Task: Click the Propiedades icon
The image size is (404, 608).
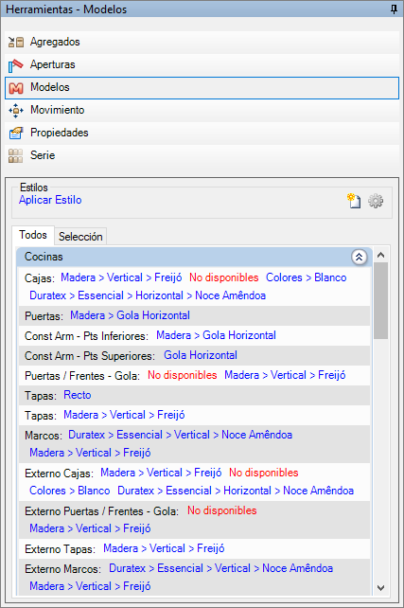Action: click(x=16, y=133)
